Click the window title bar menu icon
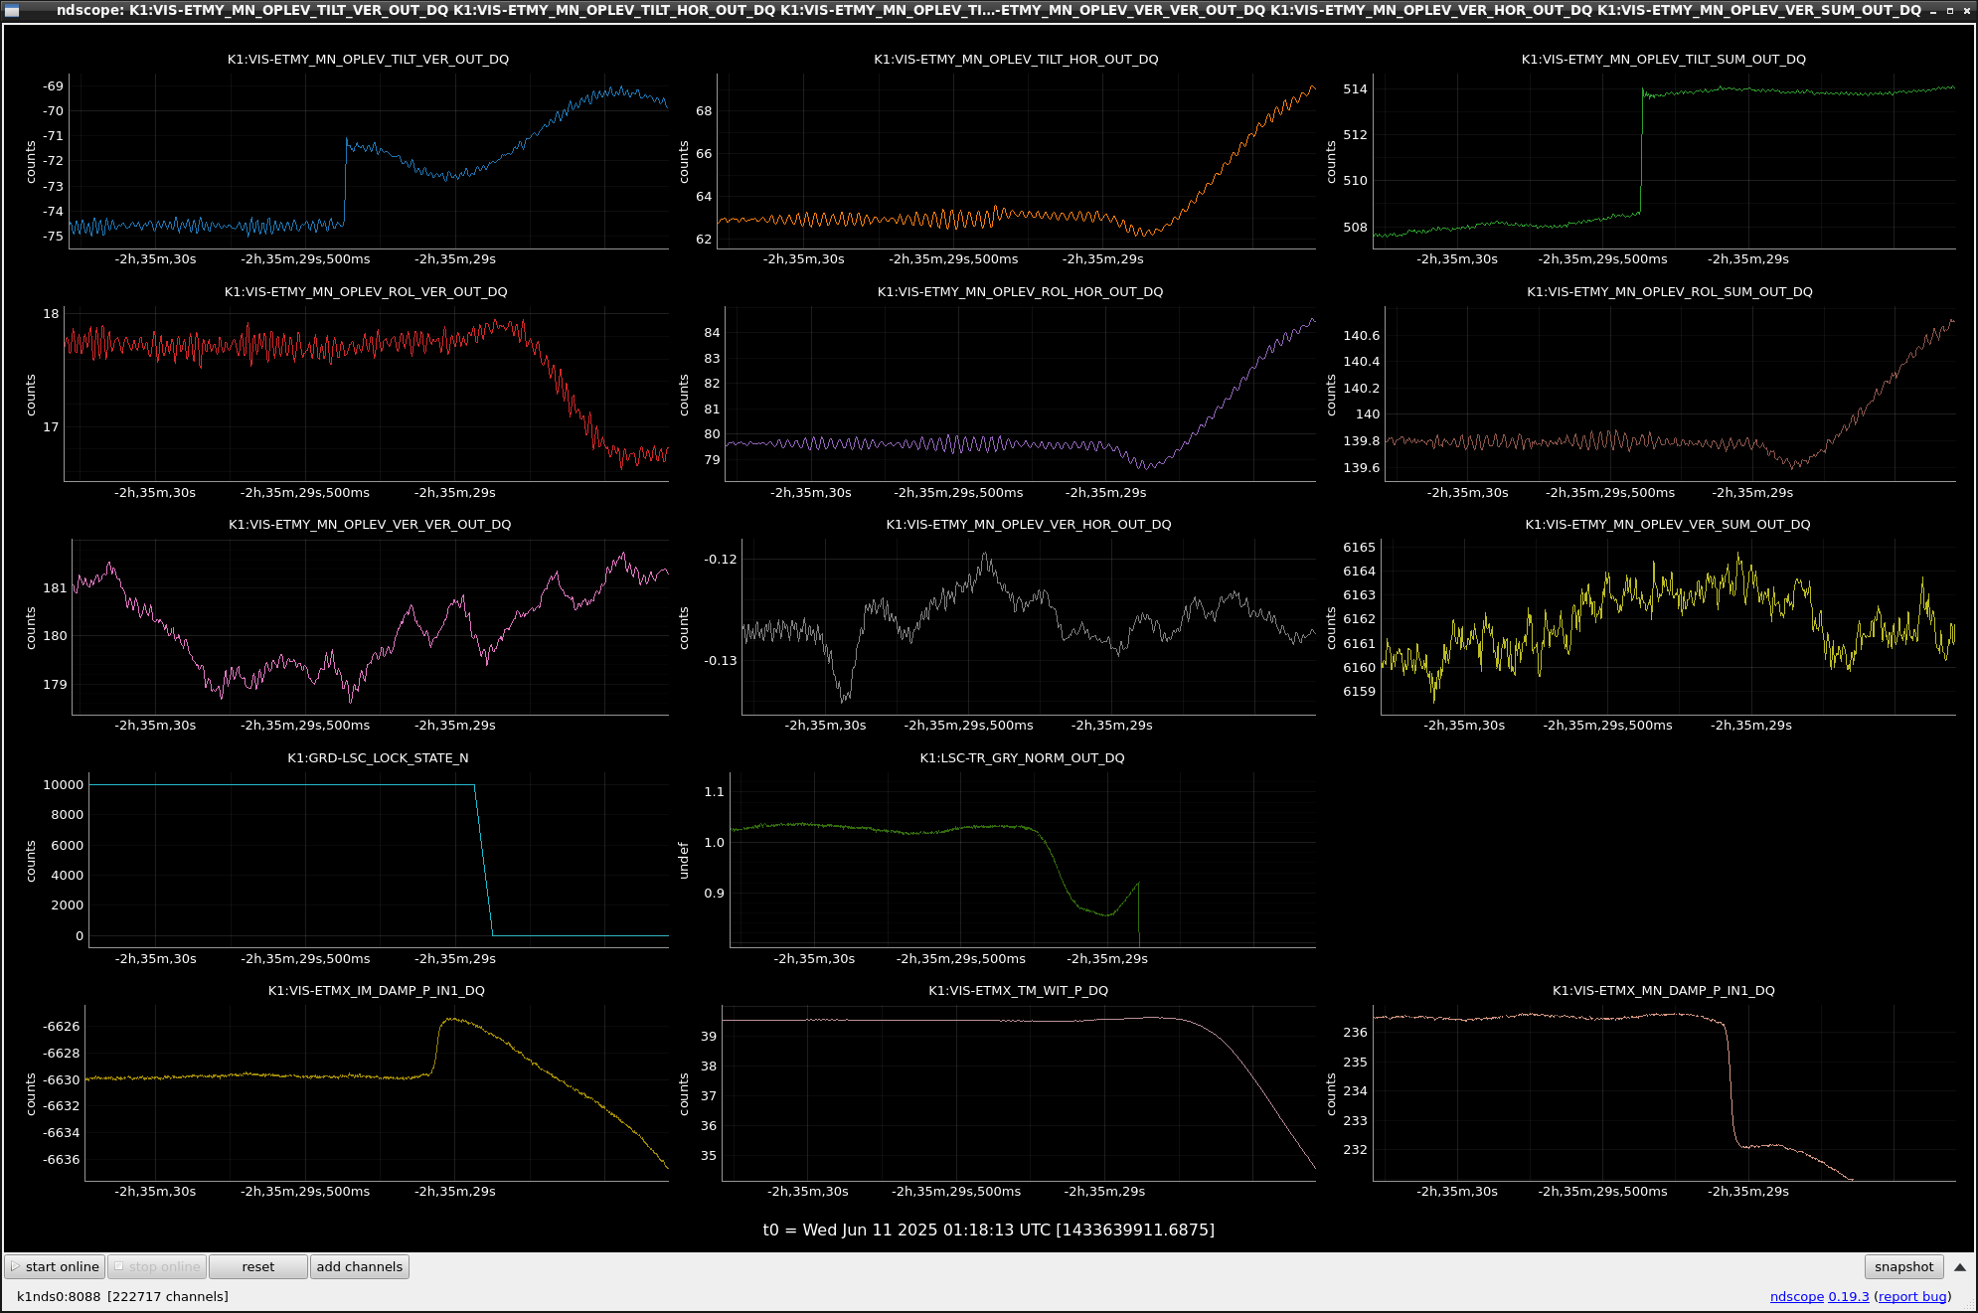 [12, 10]
